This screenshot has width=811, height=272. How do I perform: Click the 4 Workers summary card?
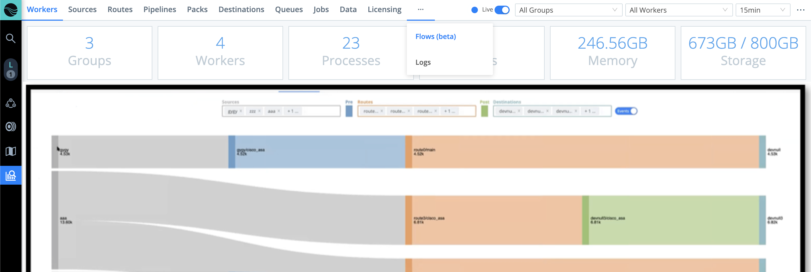pos(220,52)
